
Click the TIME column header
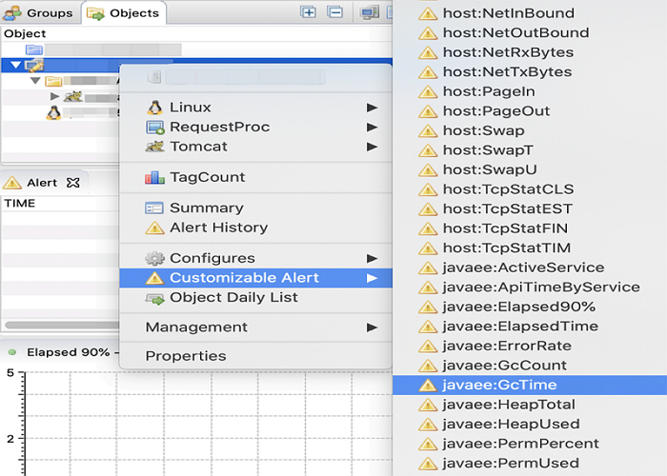click(x=20, y=204)
